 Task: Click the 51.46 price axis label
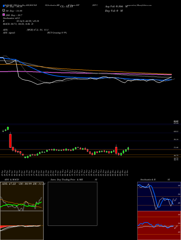(176, 147)
